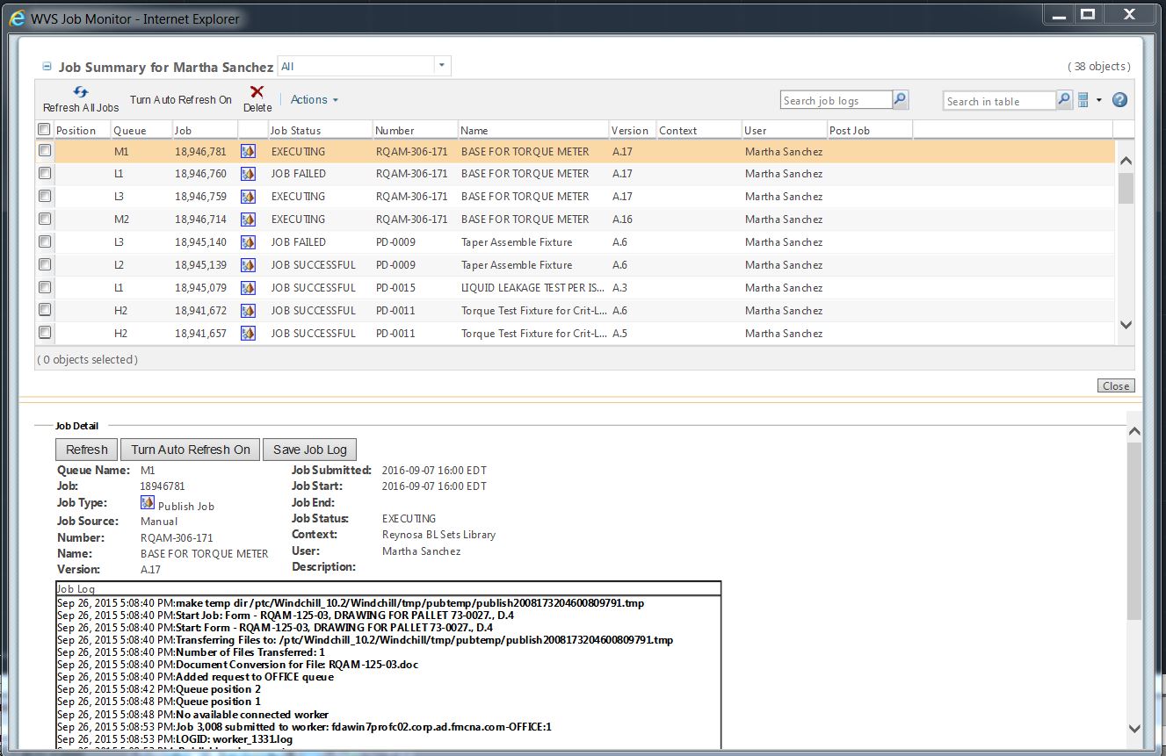The image size is (1166, 756).
Task: Click publish job icon for job 18,946,760
Action: click(x=248, y=174)
